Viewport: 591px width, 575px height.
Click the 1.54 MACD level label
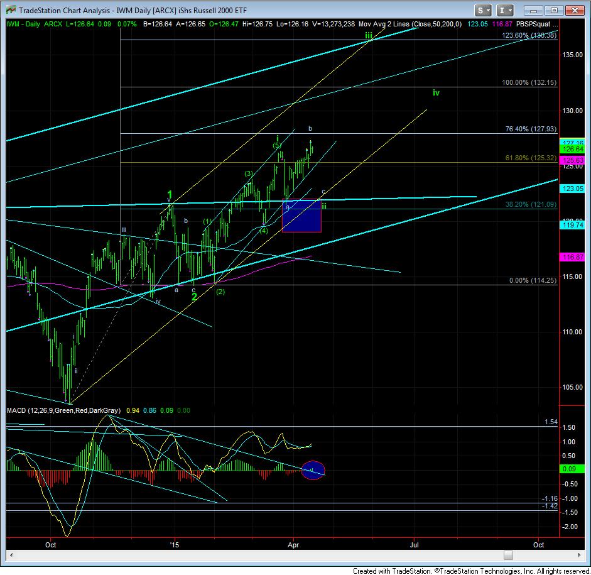(551, 422)
